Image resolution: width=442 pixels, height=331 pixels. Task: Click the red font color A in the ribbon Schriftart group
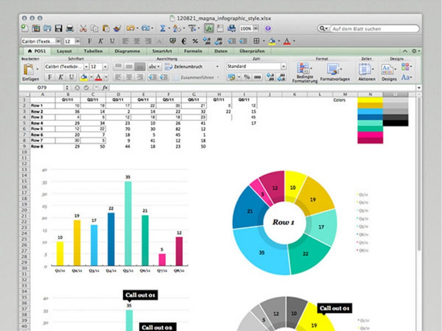(98, 77)
